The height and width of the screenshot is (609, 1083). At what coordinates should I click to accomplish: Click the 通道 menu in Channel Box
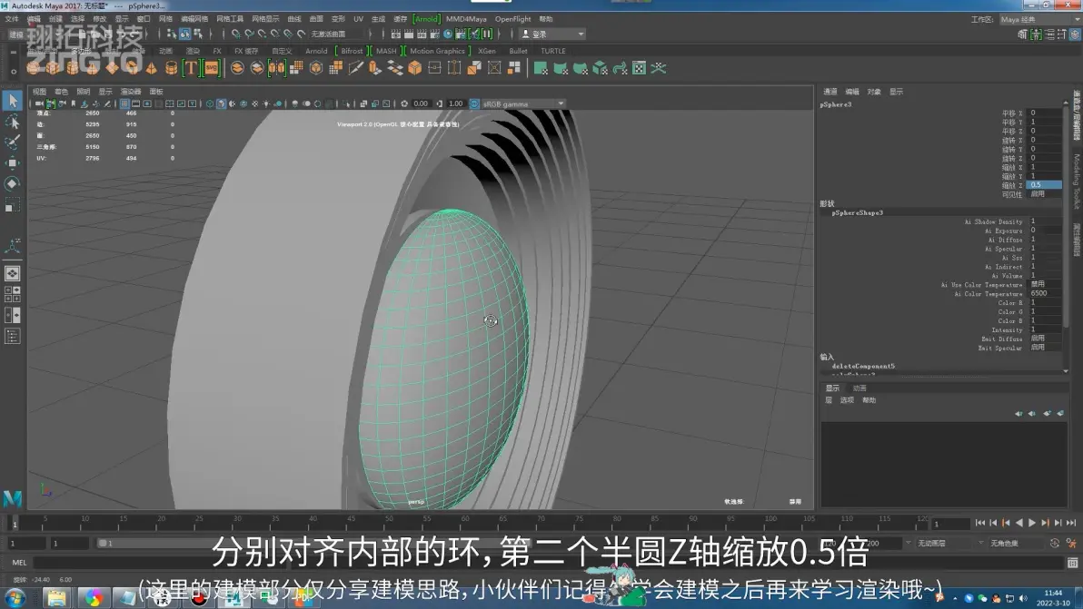click(830, 92)
